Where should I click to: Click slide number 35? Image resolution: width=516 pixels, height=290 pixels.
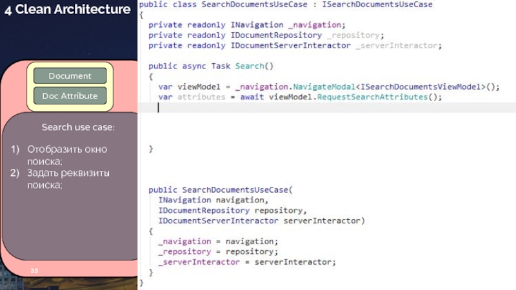(x=34, y=271)
